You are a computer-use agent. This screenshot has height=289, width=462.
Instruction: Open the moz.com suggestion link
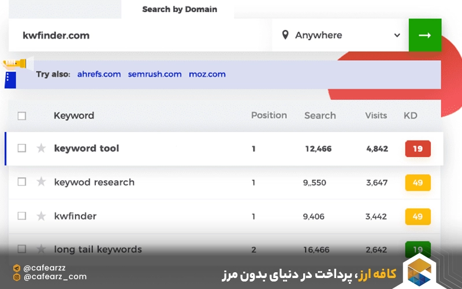(x=207, y=74)
